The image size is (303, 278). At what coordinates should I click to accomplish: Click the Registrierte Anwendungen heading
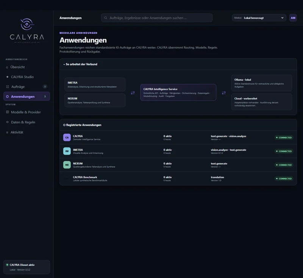(82, 125)
